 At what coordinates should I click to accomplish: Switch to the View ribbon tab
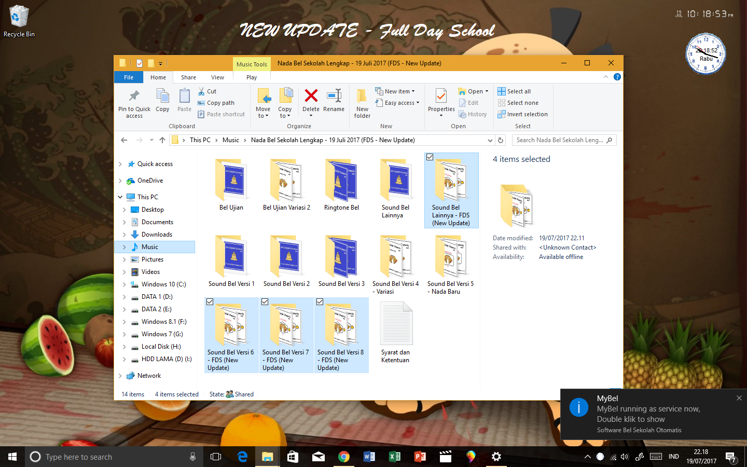pyautogui.click(x=217, y=77)
